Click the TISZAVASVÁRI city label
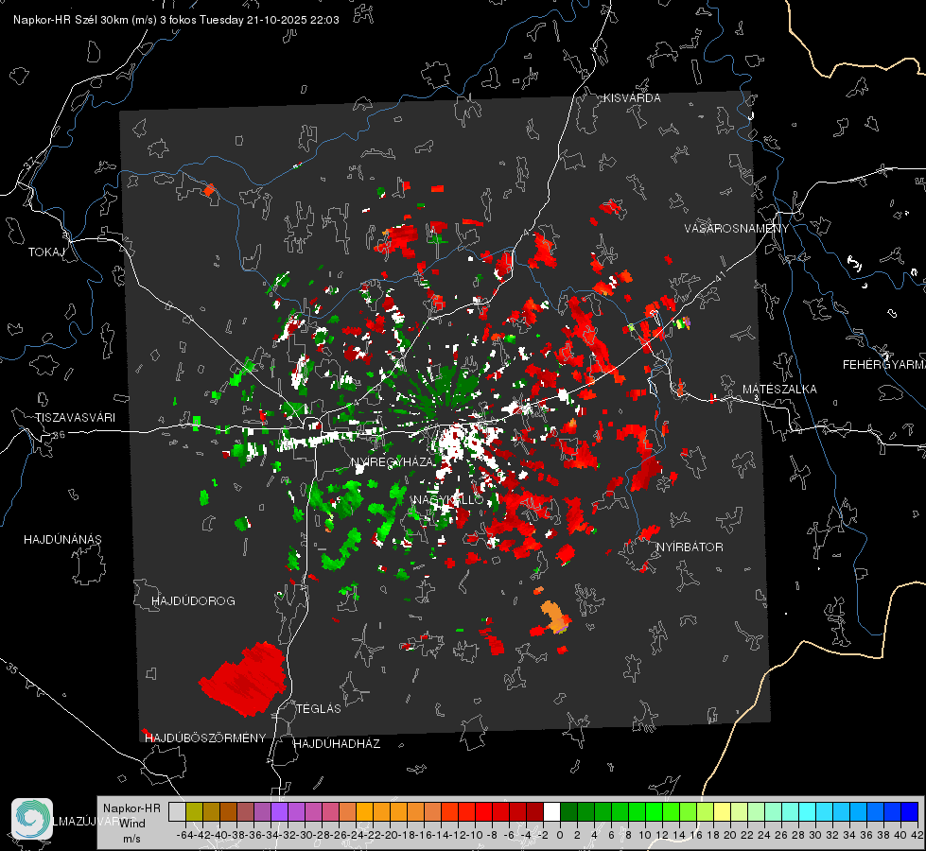926x851 pixels. pos(75,418)
